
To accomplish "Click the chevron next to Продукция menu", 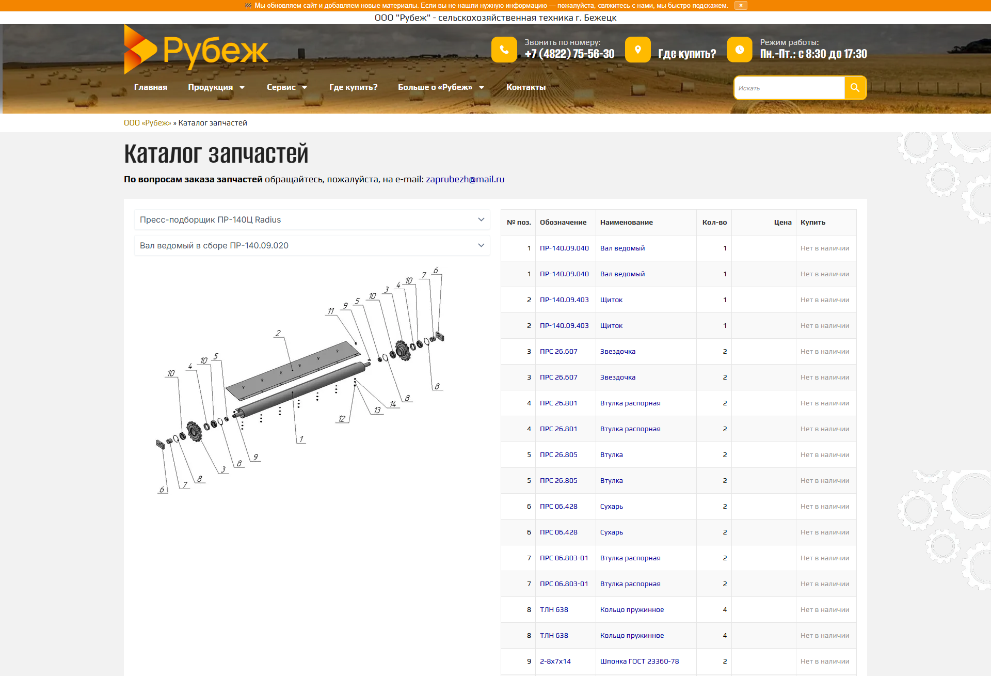I will (x=242, y=87).
